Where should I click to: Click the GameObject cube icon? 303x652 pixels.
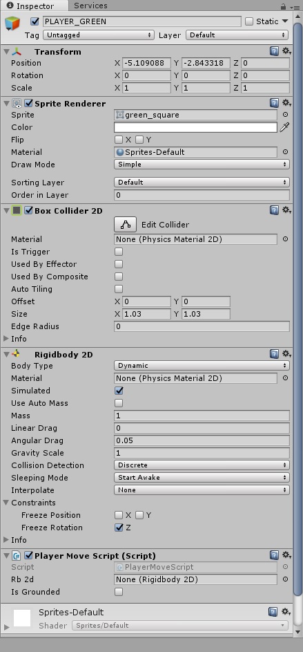click(x=12, y=24)
